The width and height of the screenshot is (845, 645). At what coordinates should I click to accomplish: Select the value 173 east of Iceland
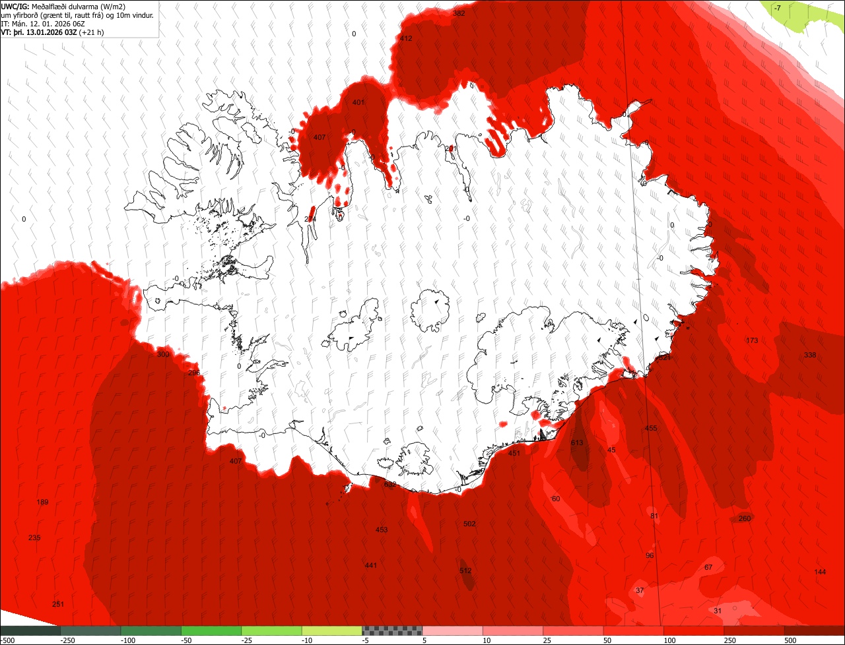pos(752,340)
